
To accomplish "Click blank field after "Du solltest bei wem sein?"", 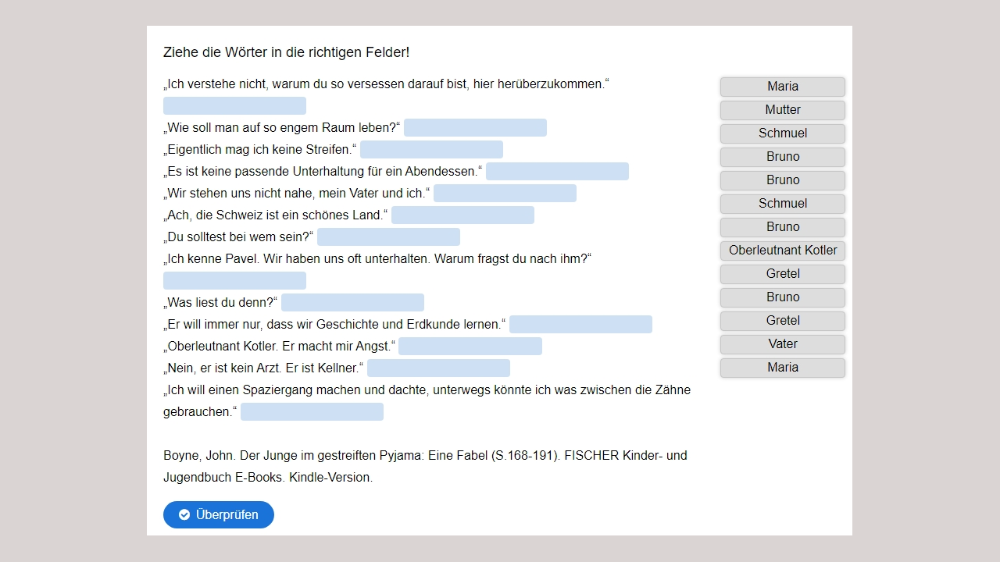I will 388,237.
